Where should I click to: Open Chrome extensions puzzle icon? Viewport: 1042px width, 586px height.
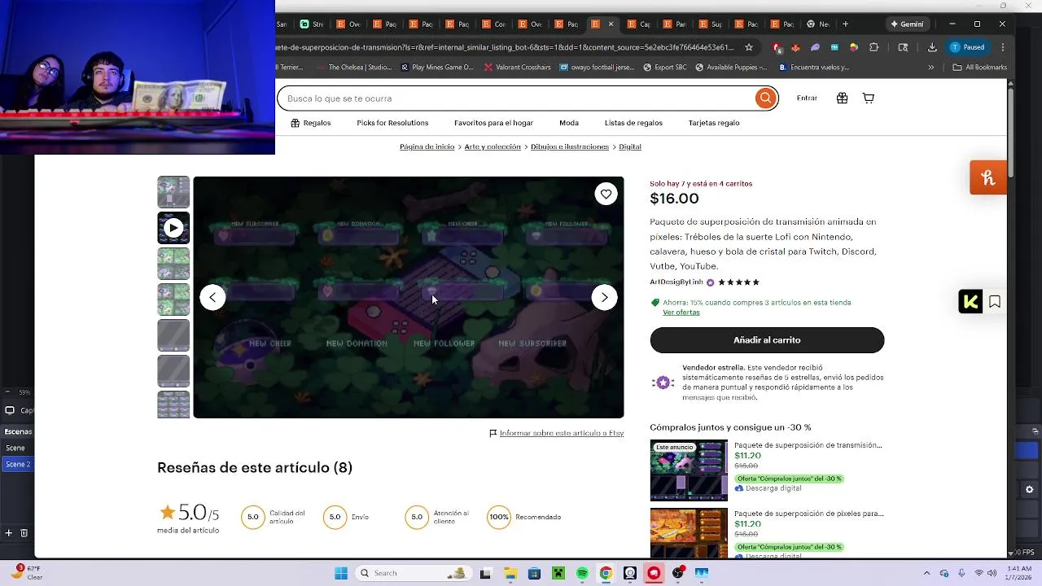[x=874, y=47]
